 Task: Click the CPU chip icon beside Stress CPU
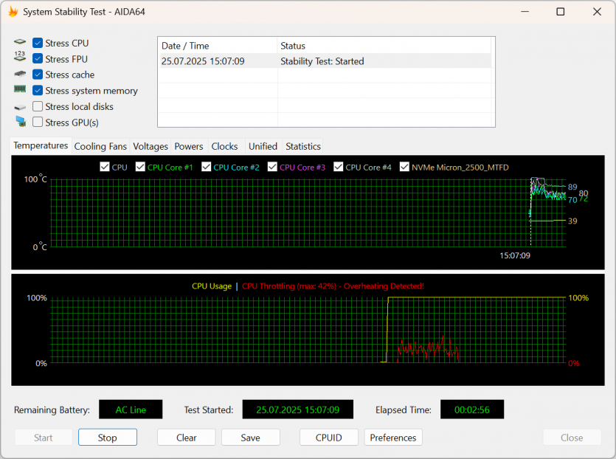tap(20, 44)
